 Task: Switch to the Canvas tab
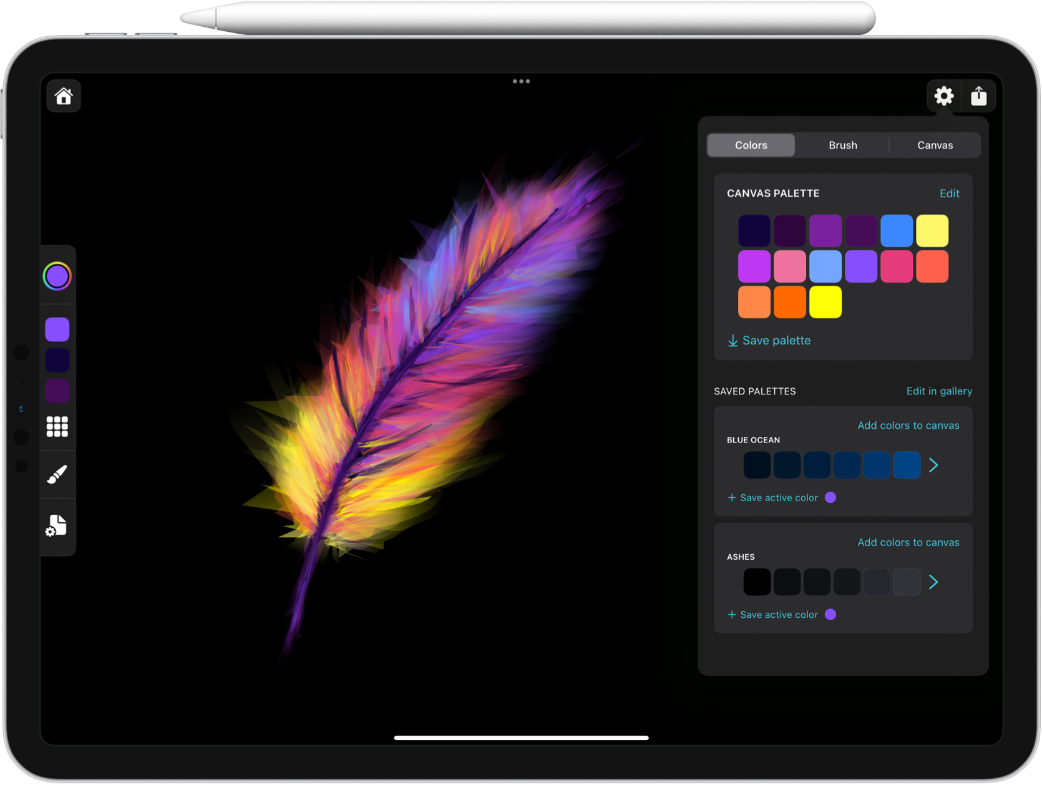point(935,145)
